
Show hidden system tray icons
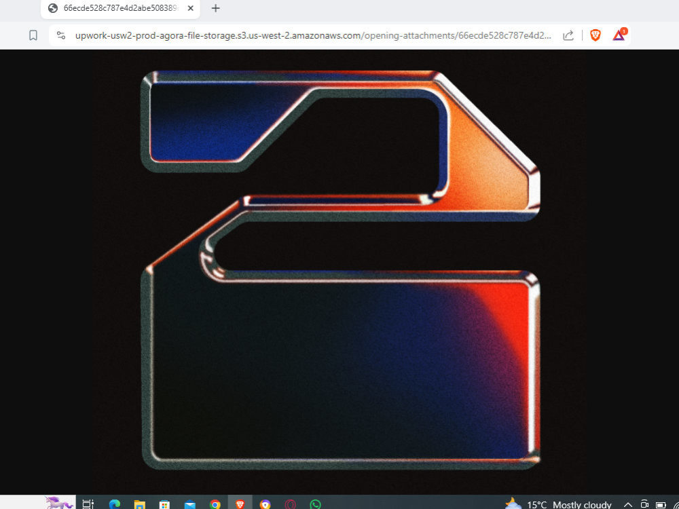tap(628, 505)
